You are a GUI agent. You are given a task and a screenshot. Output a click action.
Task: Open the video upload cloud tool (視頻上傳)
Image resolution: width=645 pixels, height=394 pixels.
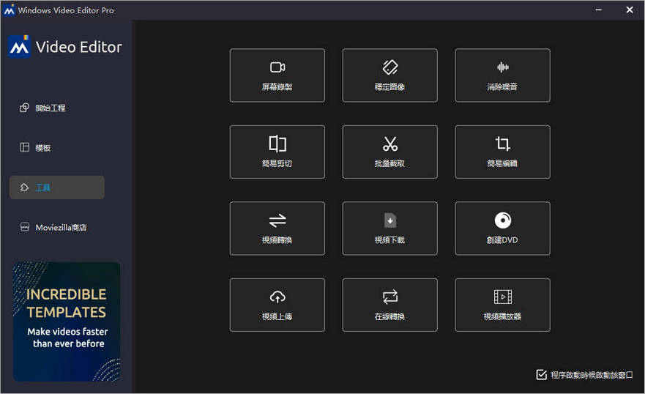[277, 305]
